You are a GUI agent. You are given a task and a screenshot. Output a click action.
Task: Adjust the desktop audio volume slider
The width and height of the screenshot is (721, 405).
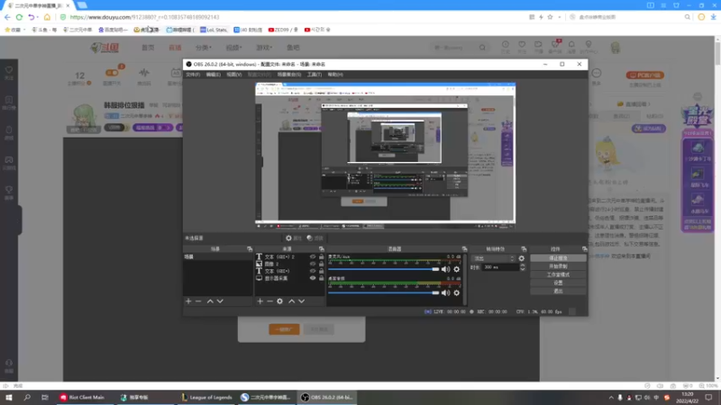click(x=383, y=292)
